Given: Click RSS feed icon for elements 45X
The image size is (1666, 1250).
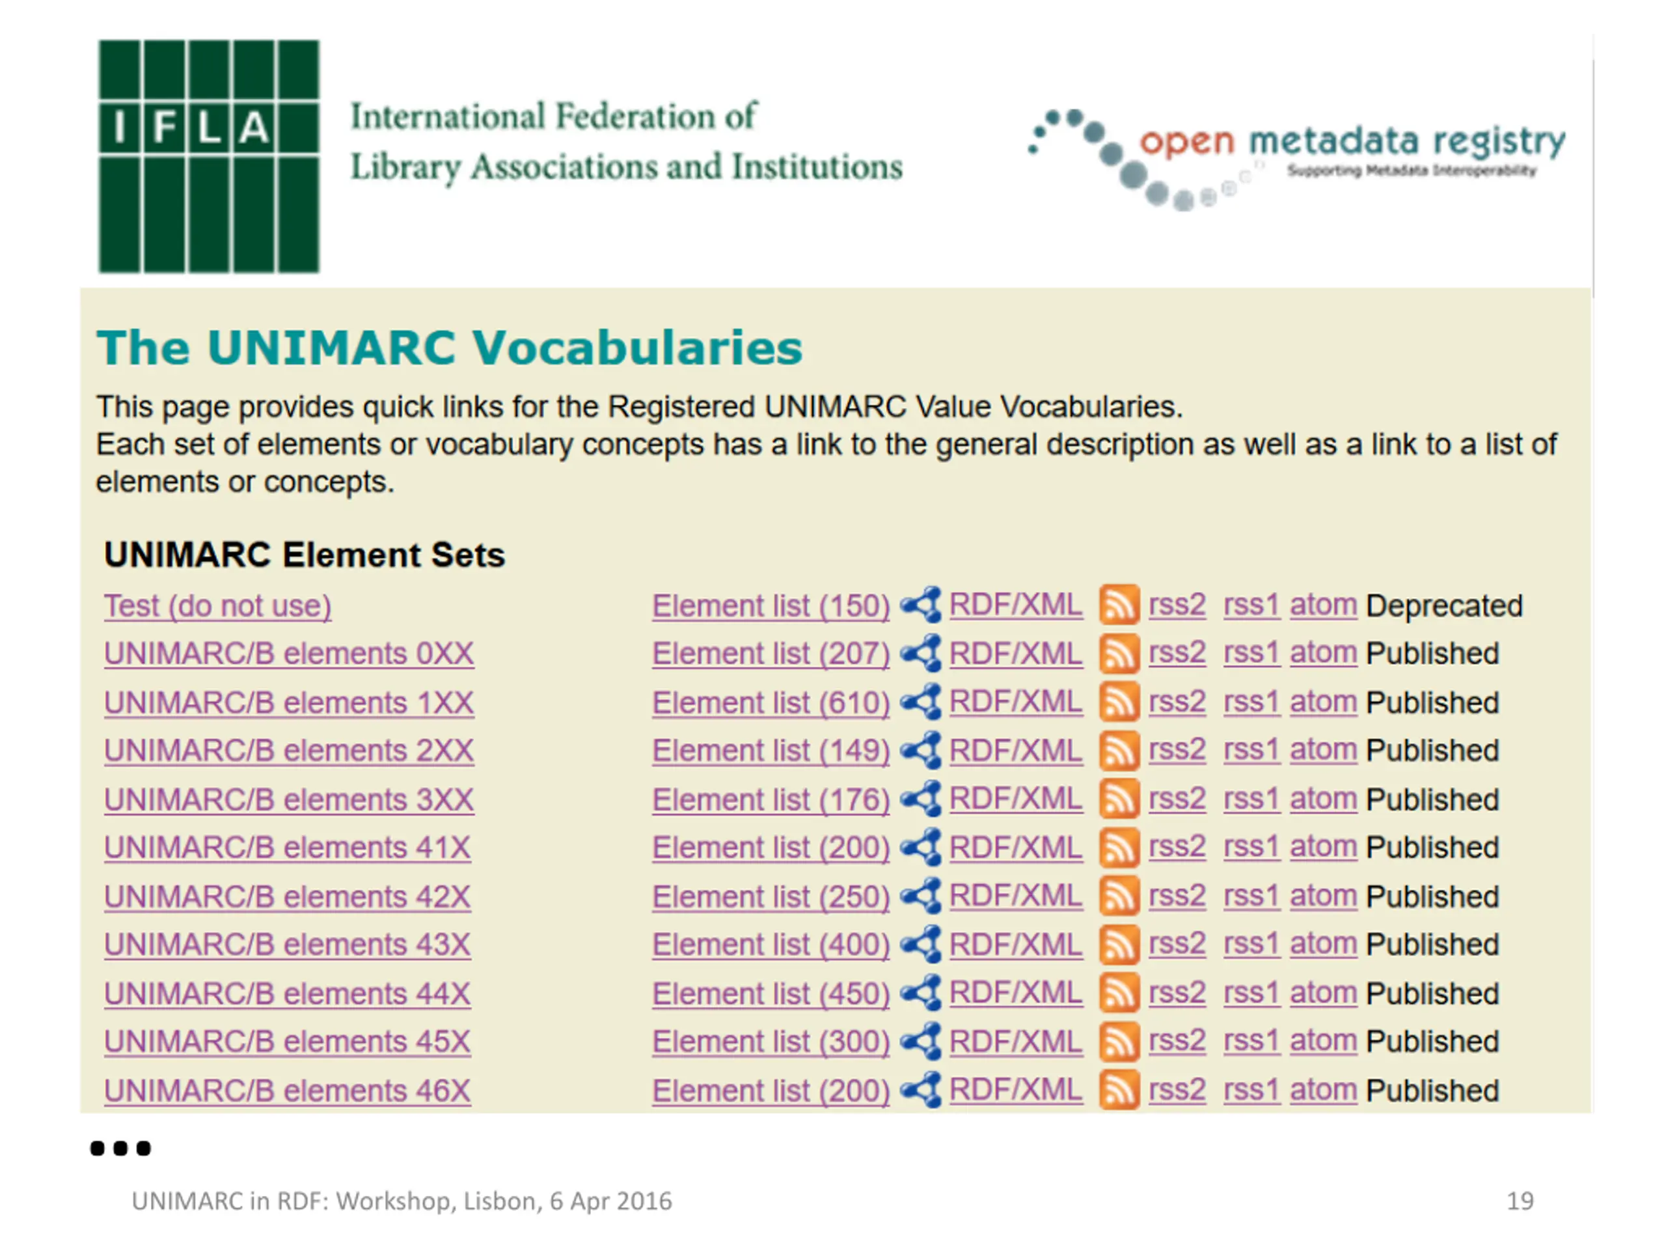Looking at the screenshot, I should (1119, 1041).
